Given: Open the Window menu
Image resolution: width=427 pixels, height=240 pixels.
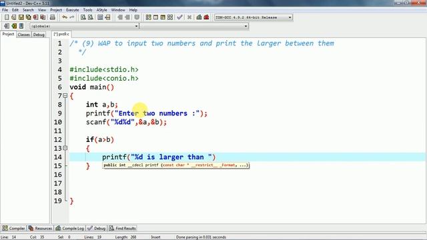Looking at the screenshot, I should coord(118,10).
